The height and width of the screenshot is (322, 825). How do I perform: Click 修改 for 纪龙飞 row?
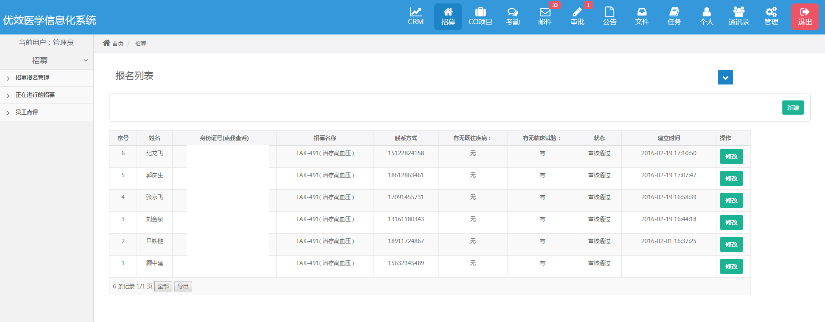pyautogui.click(x=731, y=156)
